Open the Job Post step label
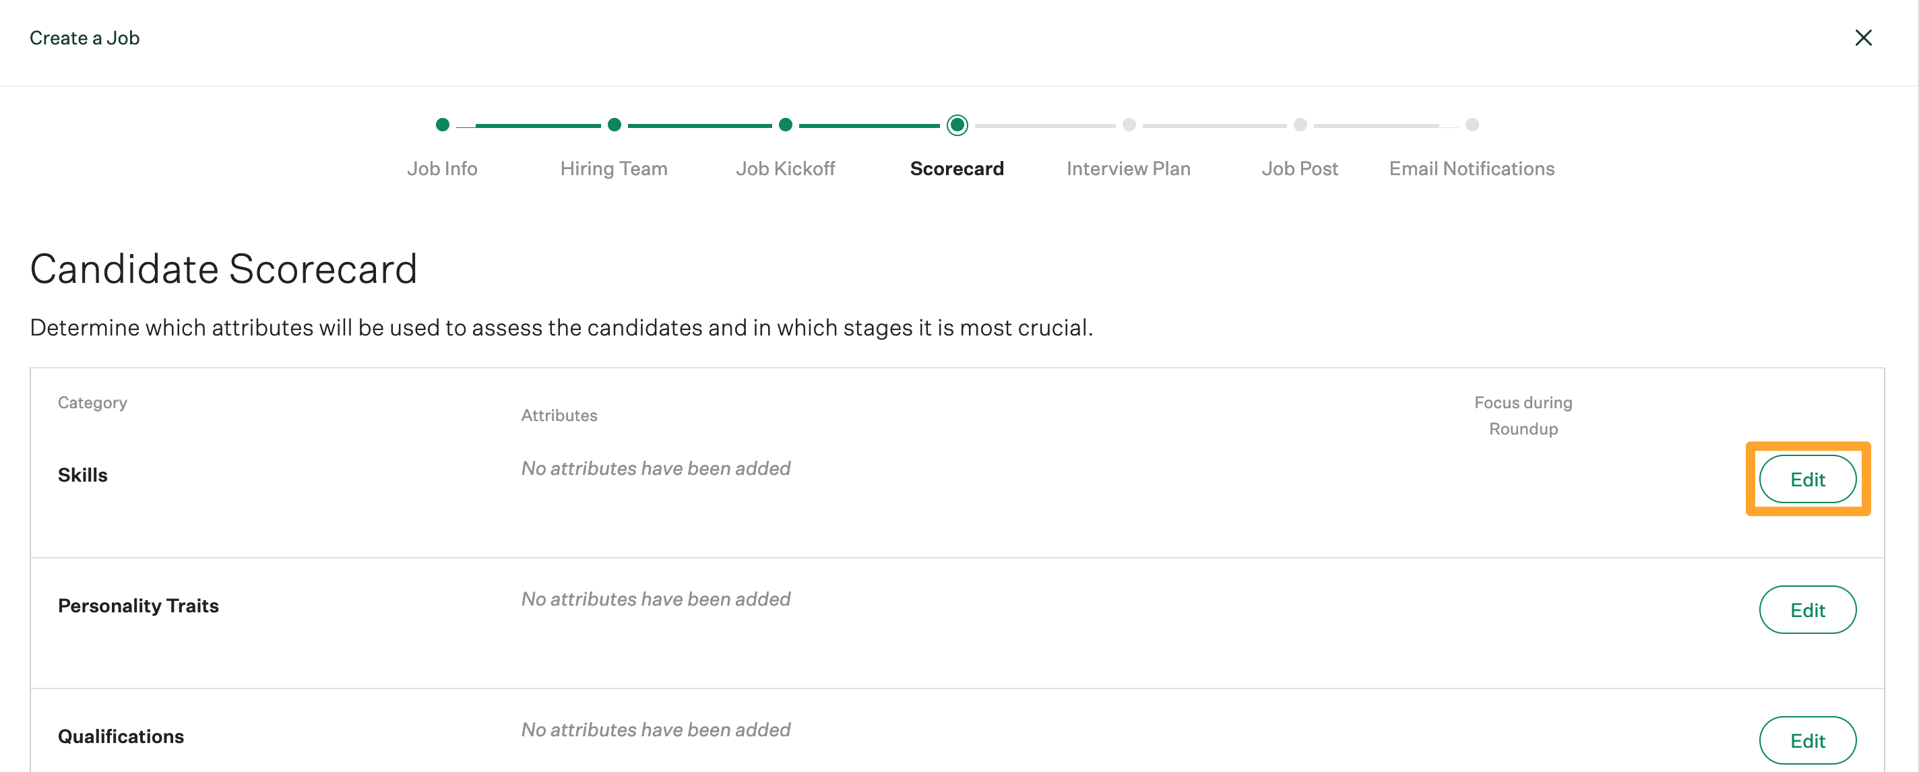Image resolution: width=1919 pixels, height=772 pixels. point(1300,168)
